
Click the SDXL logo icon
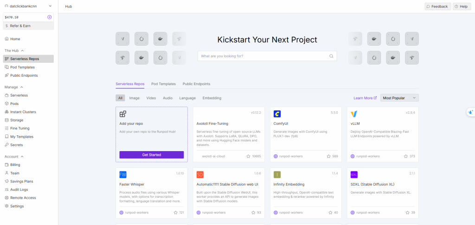click(x=354, y=175)
